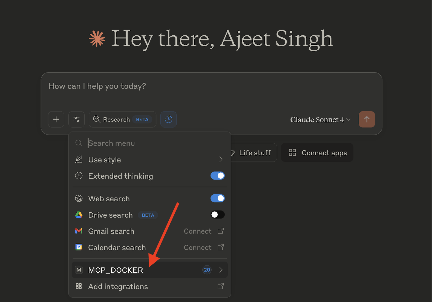
Task: Select the MCP_DOCKER menu entry
Action: click(x=116, y=270)
